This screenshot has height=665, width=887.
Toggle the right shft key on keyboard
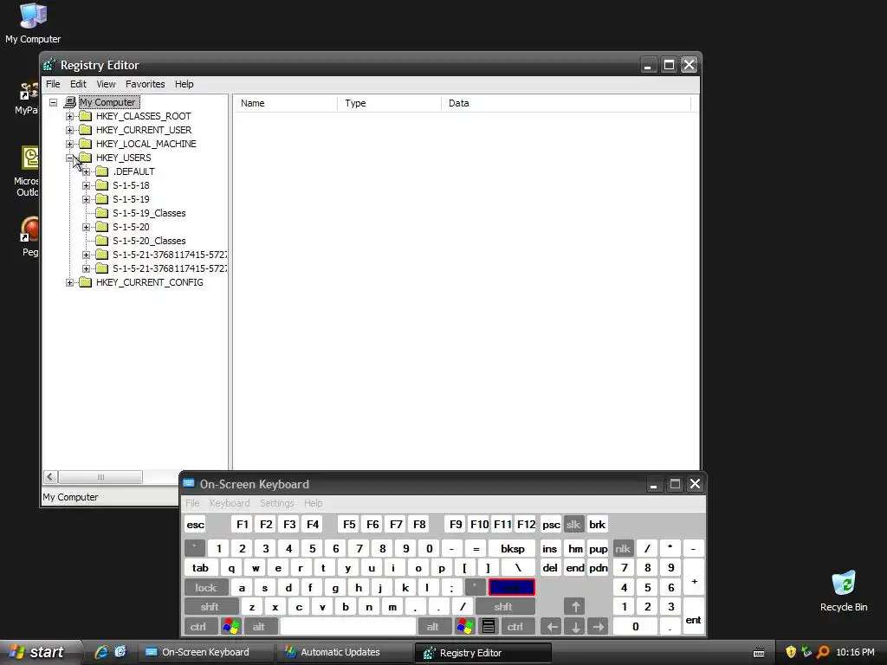pos(503,607)
